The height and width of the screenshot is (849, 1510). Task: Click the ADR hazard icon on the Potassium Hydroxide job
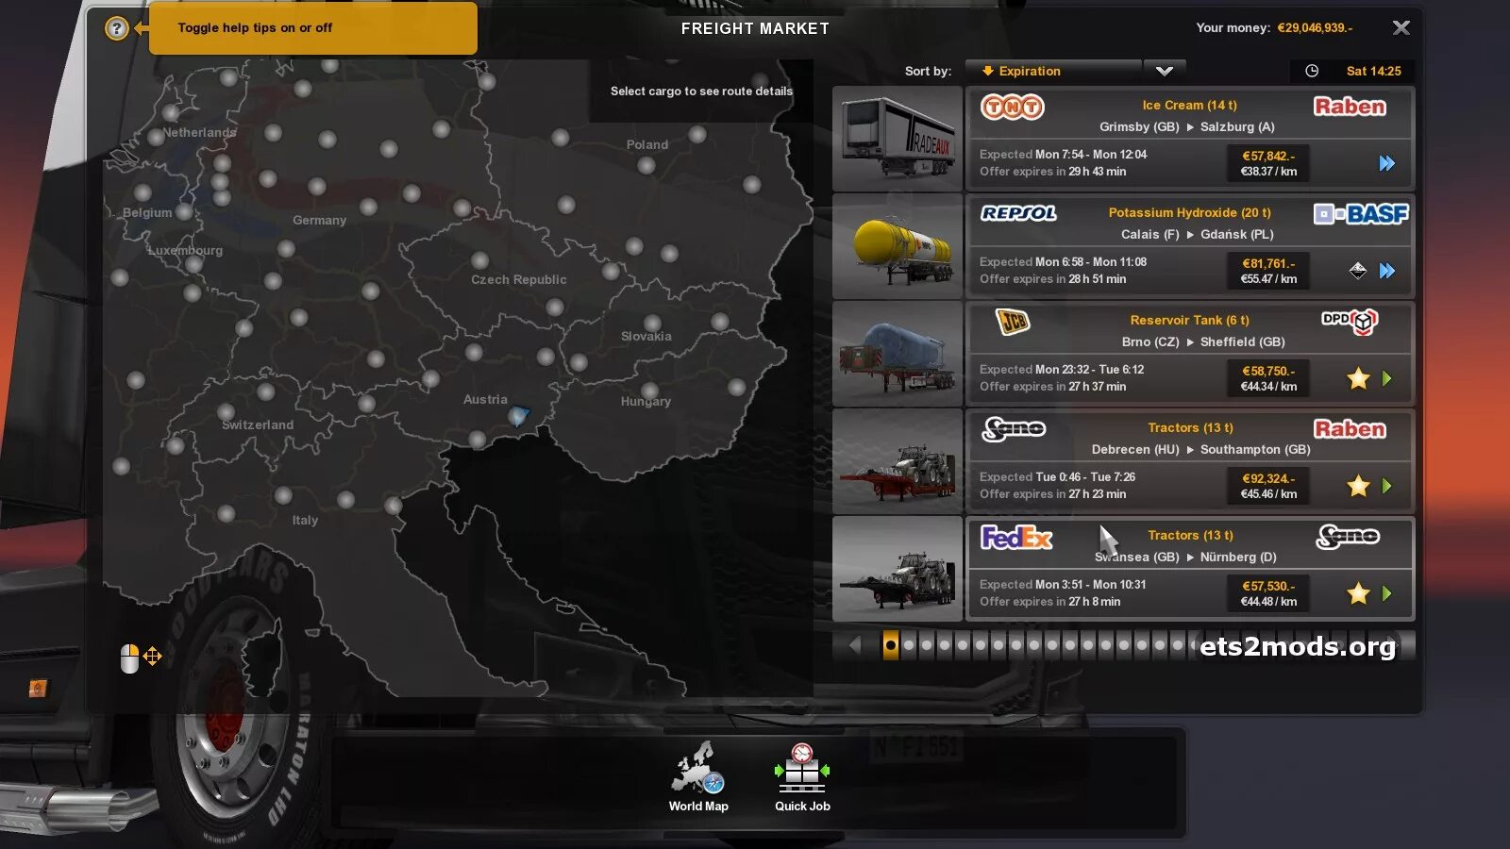(x=1357, y=271)
